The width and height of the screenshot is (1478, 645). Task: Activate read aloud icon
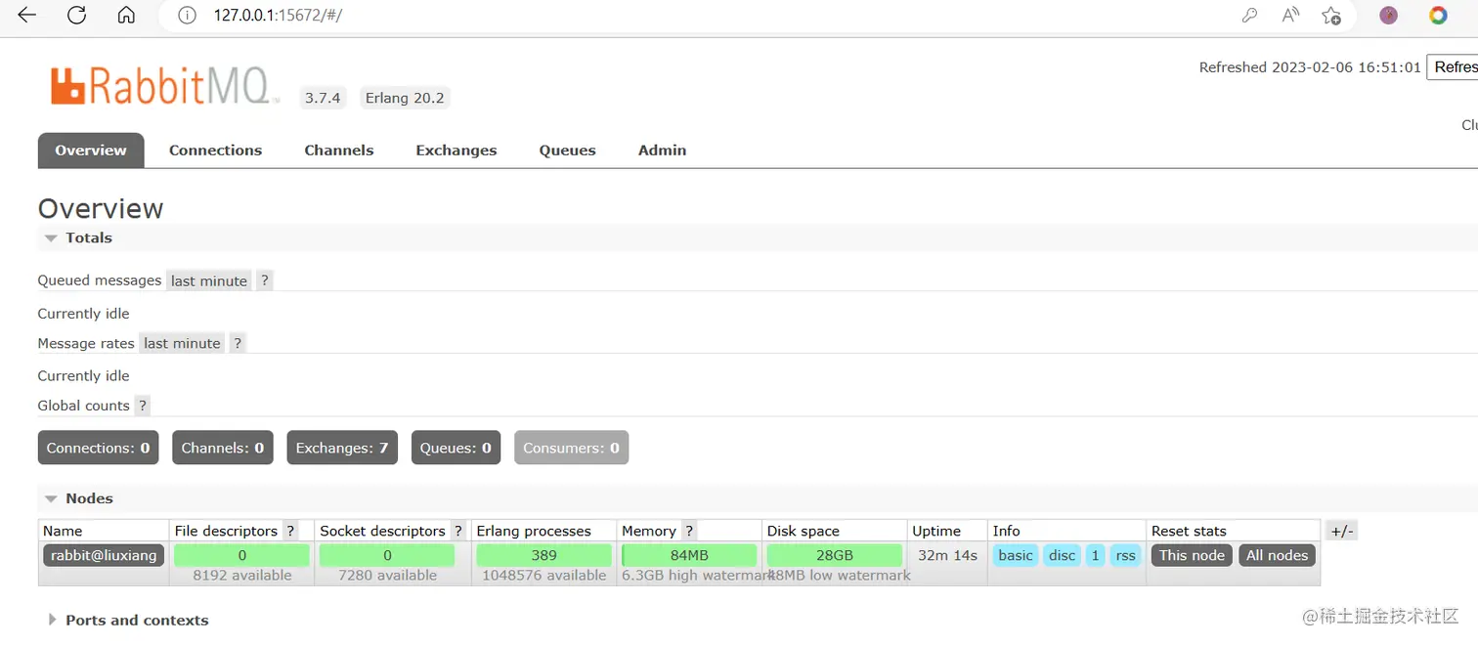(1290, 15)
